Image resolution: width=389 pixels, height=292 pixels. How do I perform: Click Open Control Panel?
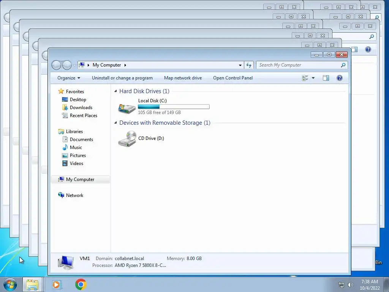click(x=233, y=78)
